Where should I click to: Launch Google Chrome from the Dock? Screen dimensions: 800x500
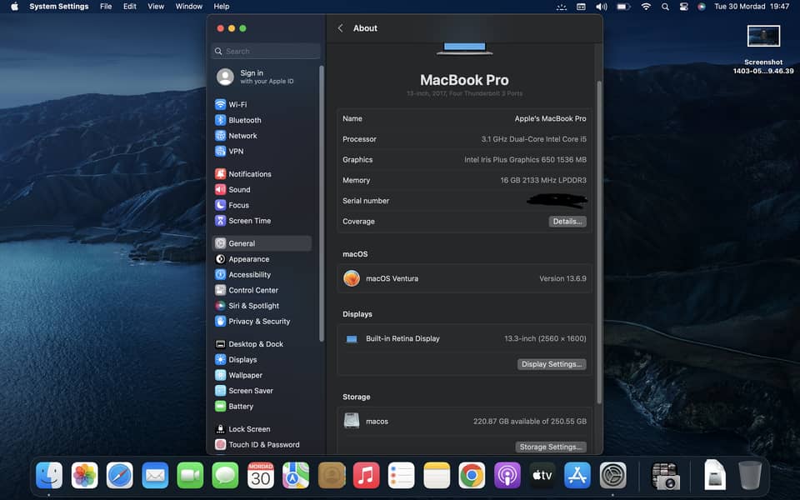[x=472, y=475]
